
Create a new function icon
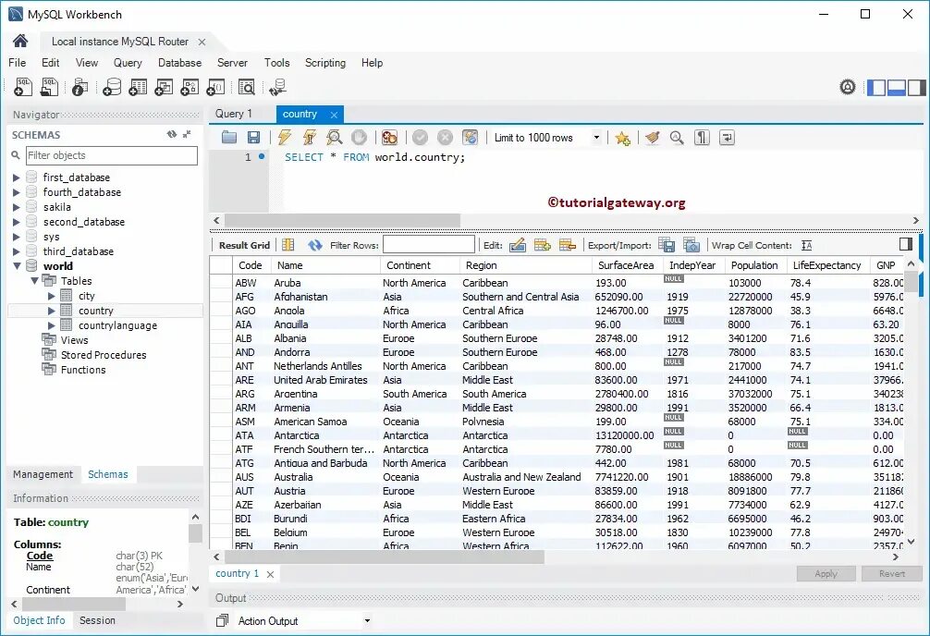pyautogui.click(x=215, y=87)
